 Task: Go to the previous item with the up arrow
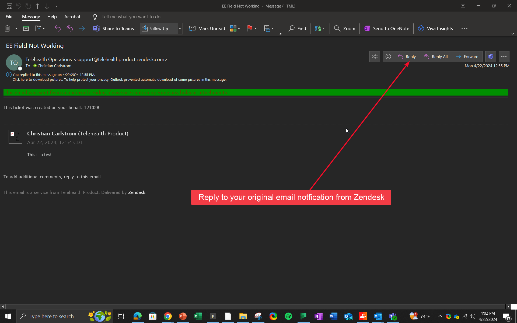click(37, 6)
